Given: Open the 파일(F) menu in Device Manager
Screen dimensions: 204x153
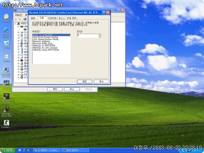Looking at the screenshot, I should [18, 15].
